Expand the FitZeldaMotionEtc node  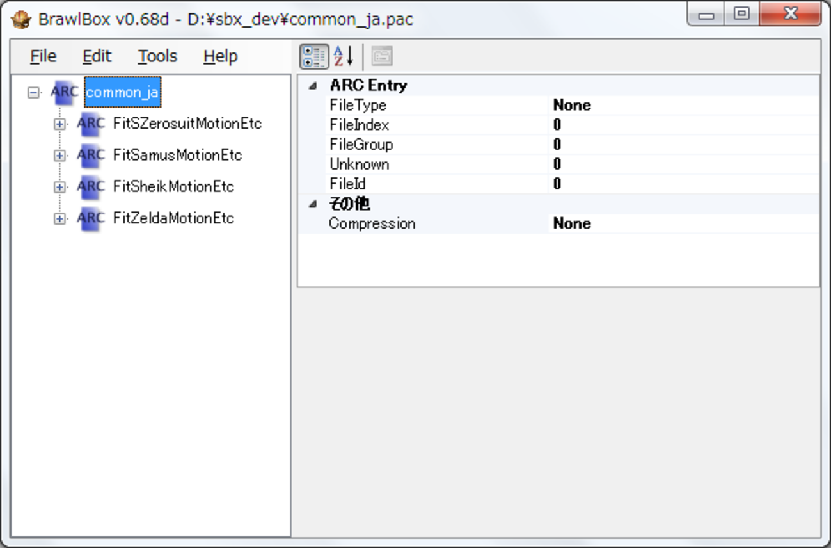(x=59, y=219)
